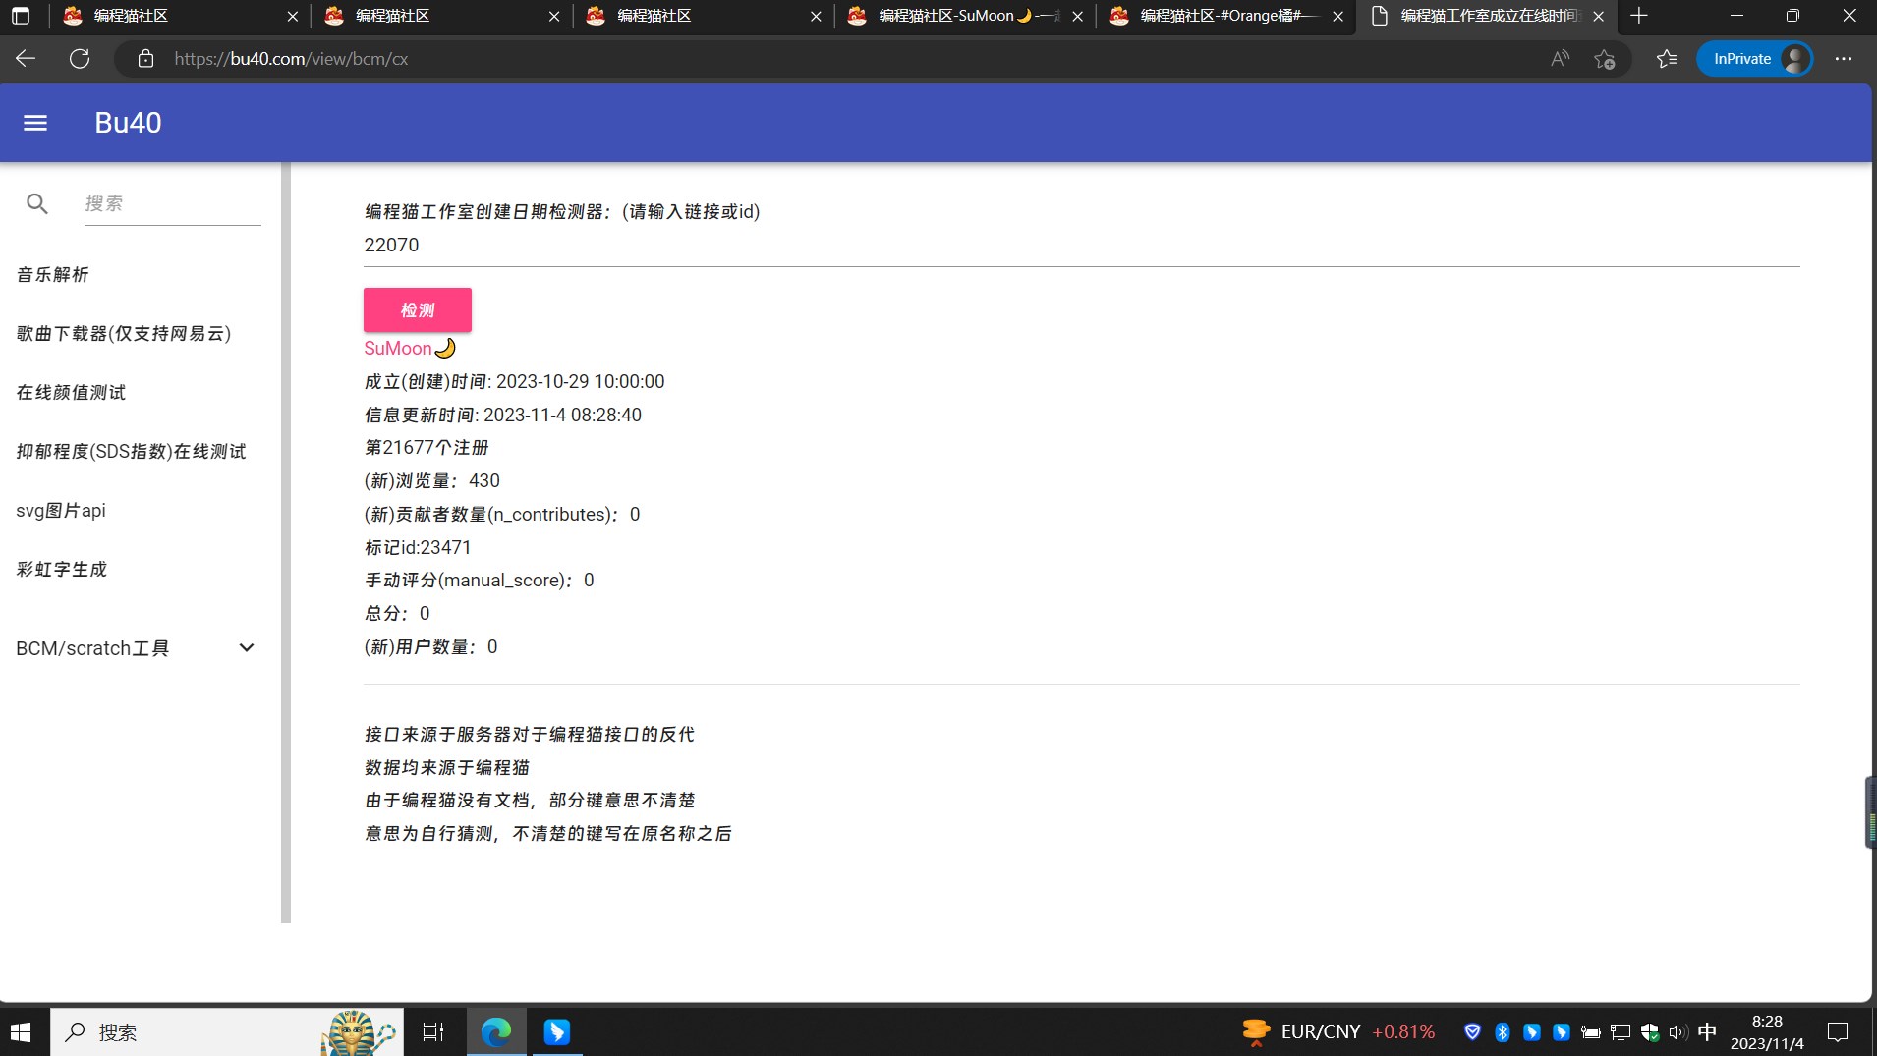Open the SuMoon studio link
The width and height of the screenshot is (1877, 1056).
coord(410,349)
